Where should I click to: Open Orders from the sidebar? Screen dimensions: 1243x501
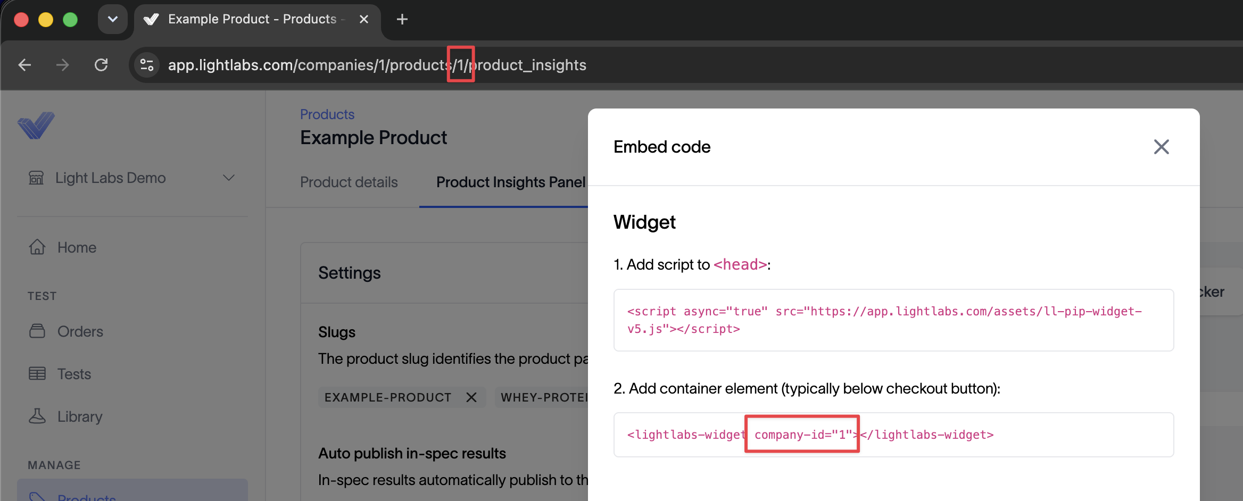click(x=80, y=331)
